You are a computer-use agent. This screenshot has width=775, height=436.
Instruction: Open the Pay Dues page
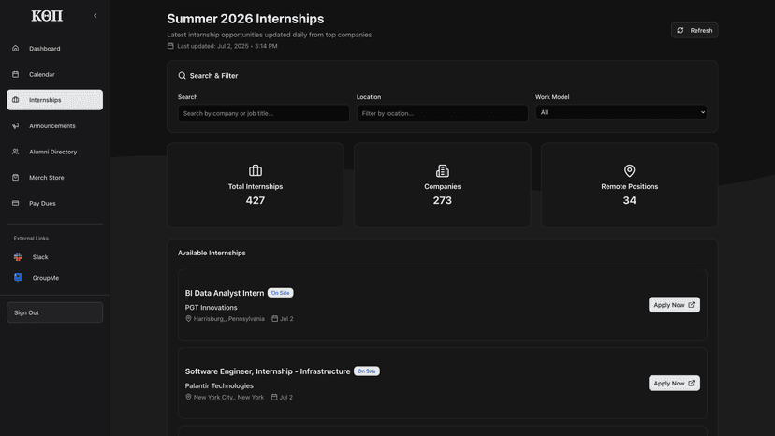tap(55, 203)
